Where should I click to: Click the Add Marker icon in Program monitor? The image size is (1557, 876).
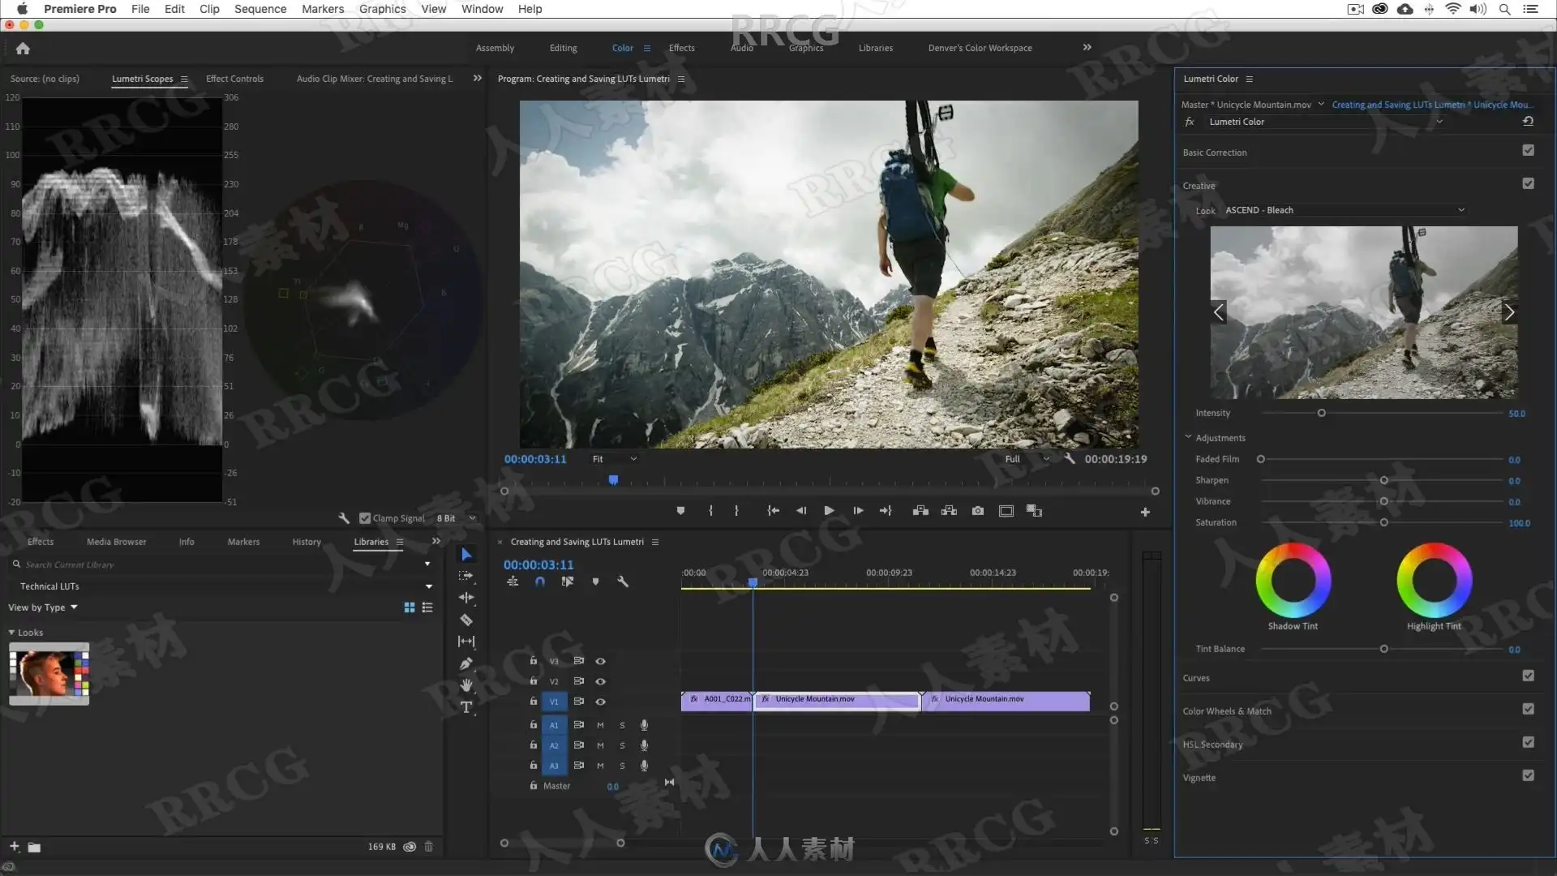point(680,511)
